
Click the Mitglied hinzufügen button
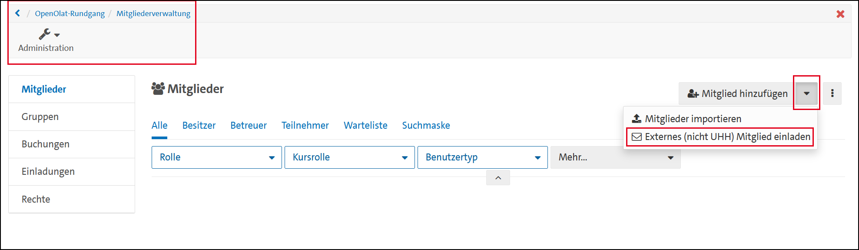coord(737,93)
